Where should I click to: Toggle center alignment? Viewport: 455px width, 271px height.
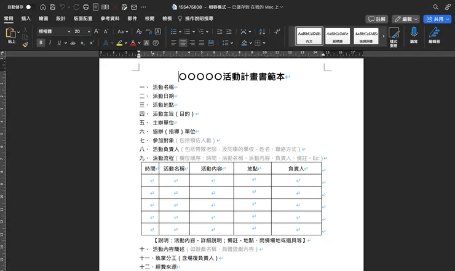183,43
